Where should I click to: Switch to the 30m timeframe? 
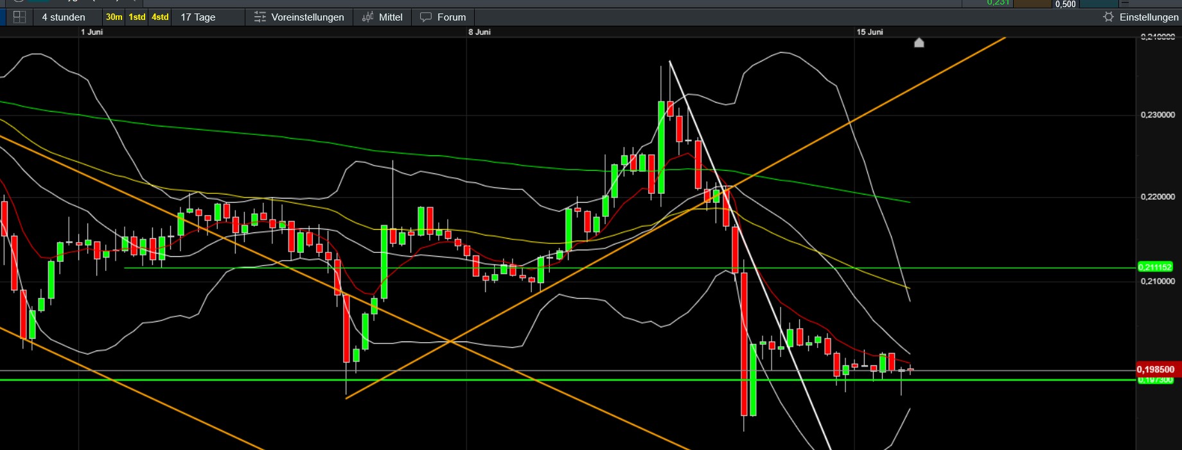coord(114,17)
